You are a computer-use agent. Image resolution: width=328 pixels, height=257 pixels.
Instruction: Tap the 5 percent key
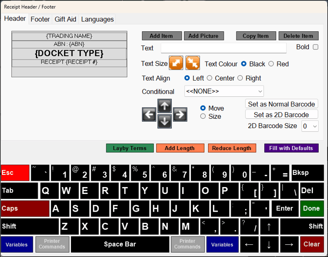(x=140, y=172)
